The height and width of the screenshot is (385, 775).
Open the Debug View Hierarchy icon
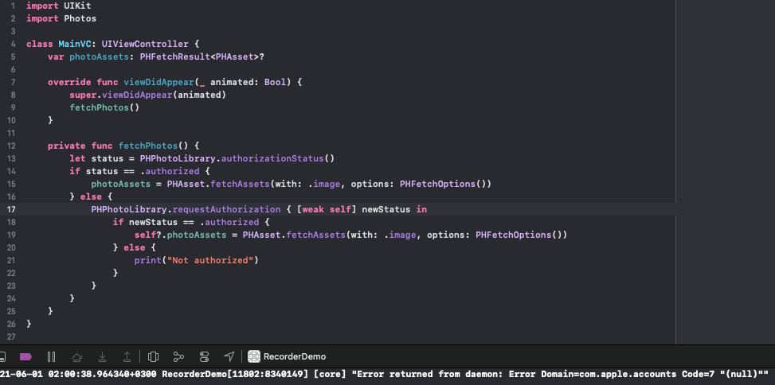tap(153, 356)
